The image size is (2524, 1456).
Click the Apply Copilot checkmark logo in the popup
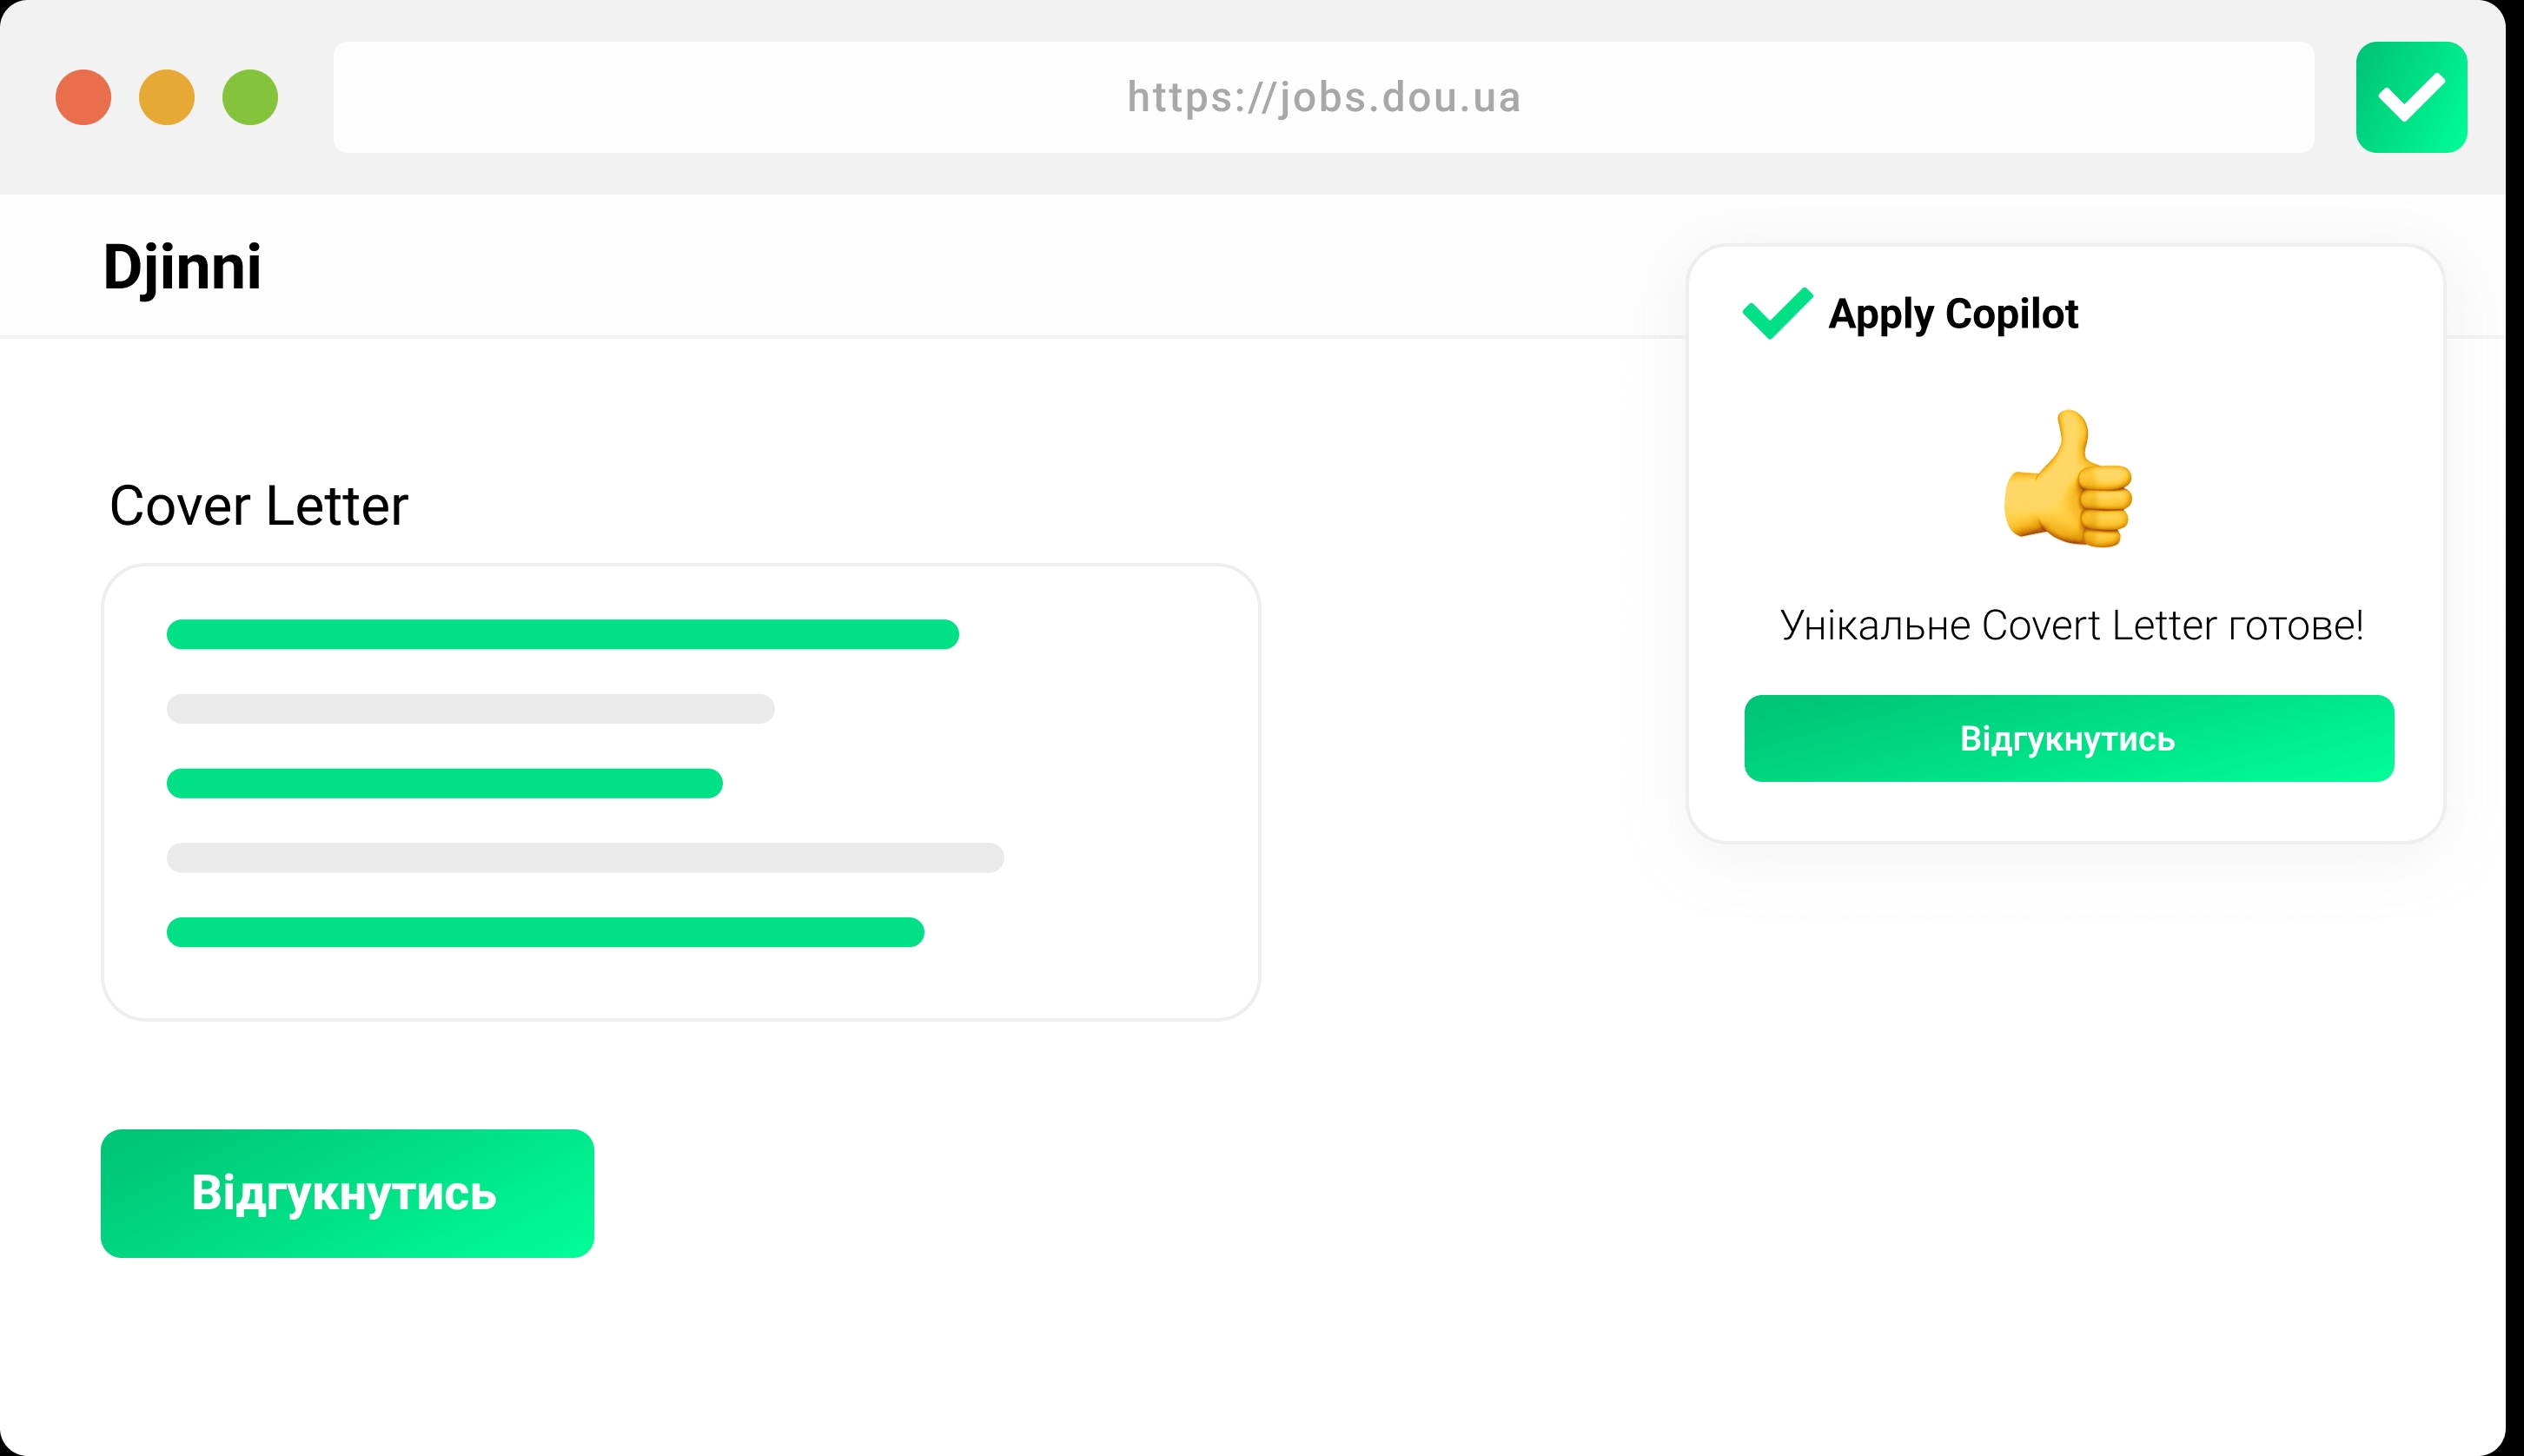coord(1776,313)
